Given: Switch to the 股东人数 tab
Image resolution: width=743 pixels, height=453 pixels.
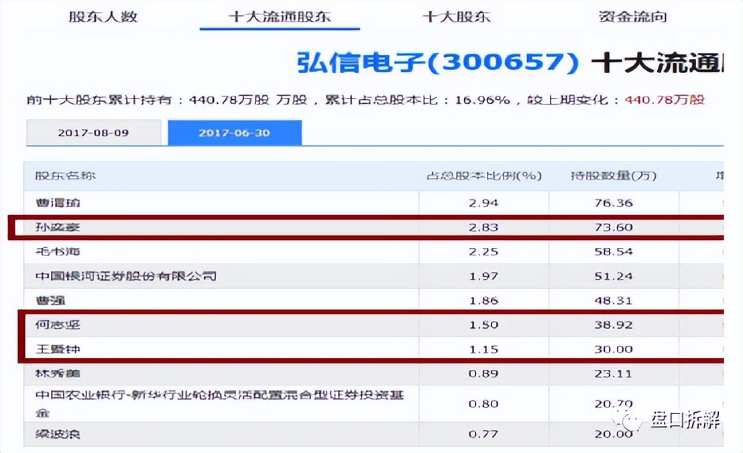Looking at the screenshot, I should click(x=103, y=17).
